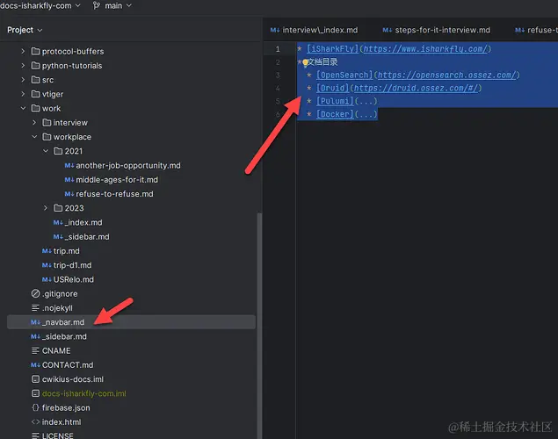Select the 2021 folder icon

point(58,151)
